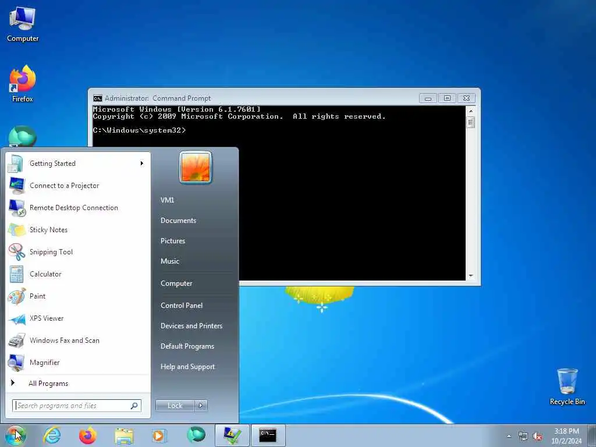The width and height of the screenshot is (596, 447).
Task: Minimize the Command Prompt window
Action: coord(428,98)
